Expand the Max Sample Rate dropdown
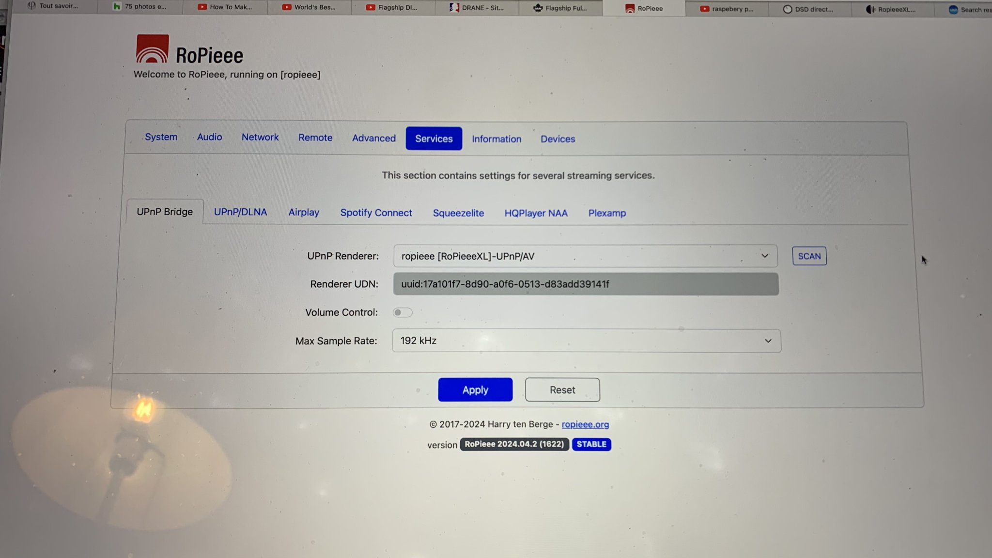 586,341
